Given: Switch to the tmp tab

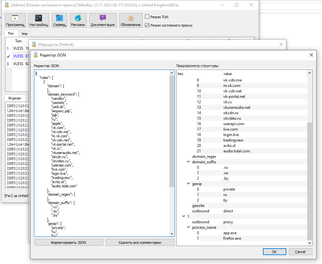Looking at the screenshot, I should pyautogui.click(x=24, y=34).
